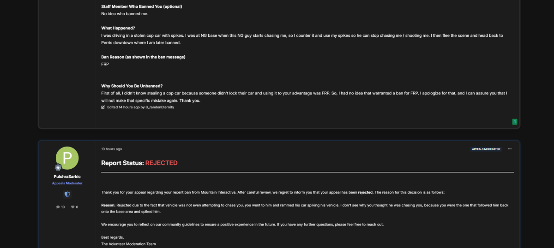
Task: Click the 'Why Should You Be Unbanned?' heading
Action: tap(132, 86)
